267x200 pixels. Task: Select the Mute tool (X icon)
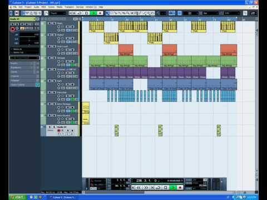click(x=132, y=13)
